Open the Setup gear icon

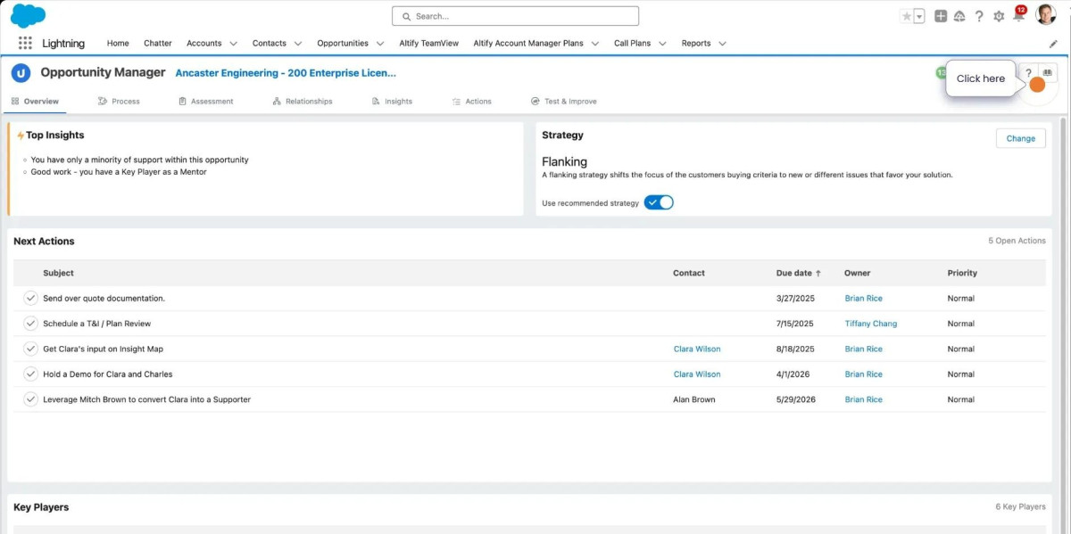999,16
